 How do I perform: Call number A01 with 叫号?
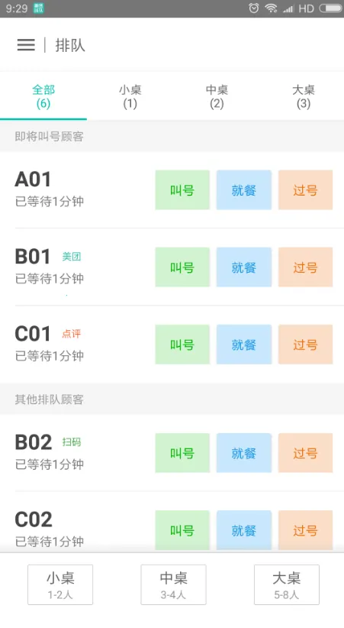182,189
